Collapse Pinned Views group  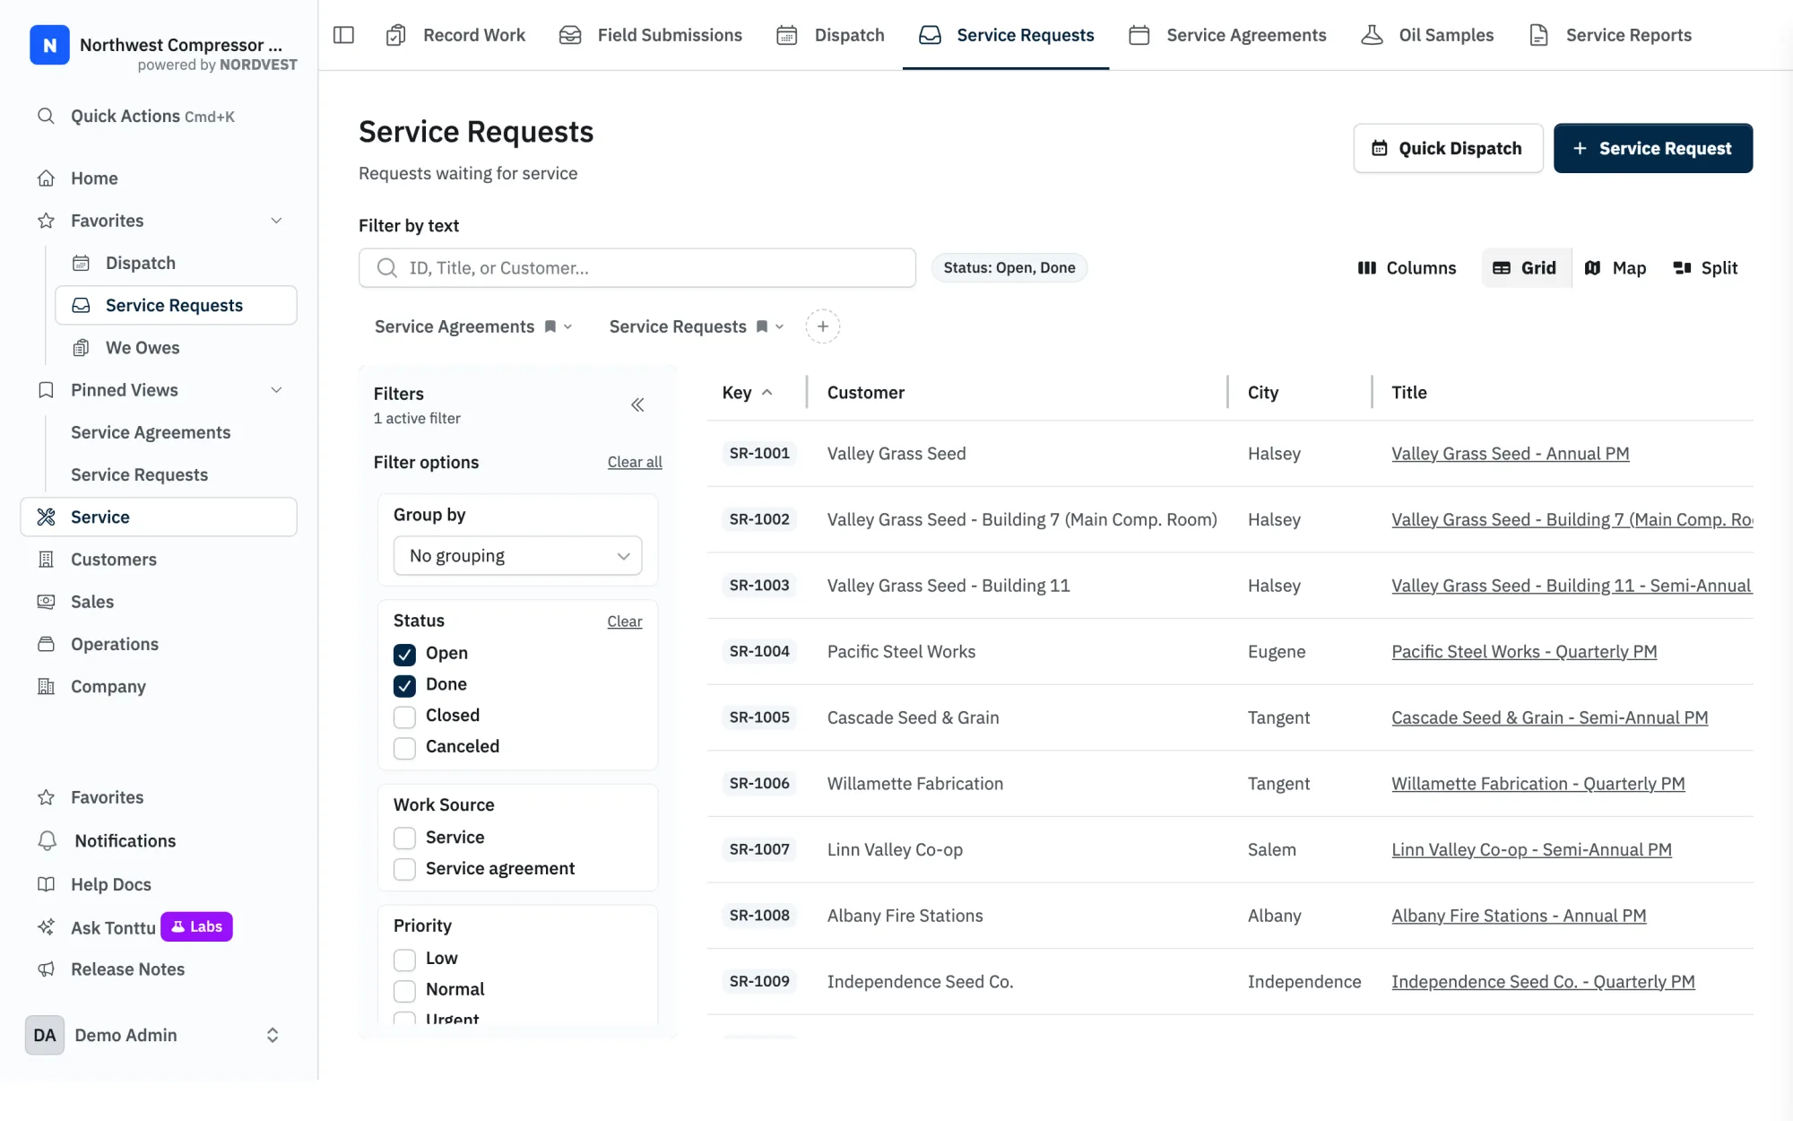[x=276, y=390]
